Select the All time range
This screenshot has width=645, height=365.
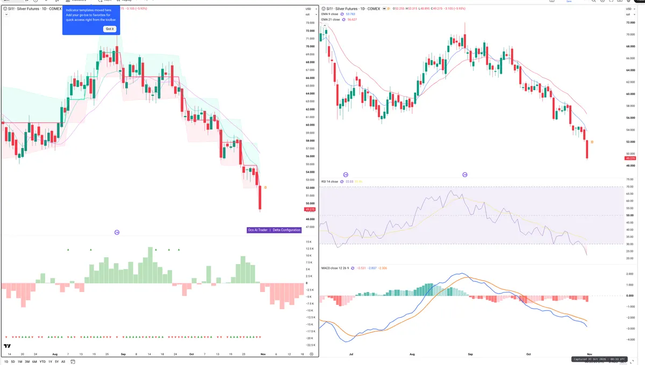(x=63, y=362)
